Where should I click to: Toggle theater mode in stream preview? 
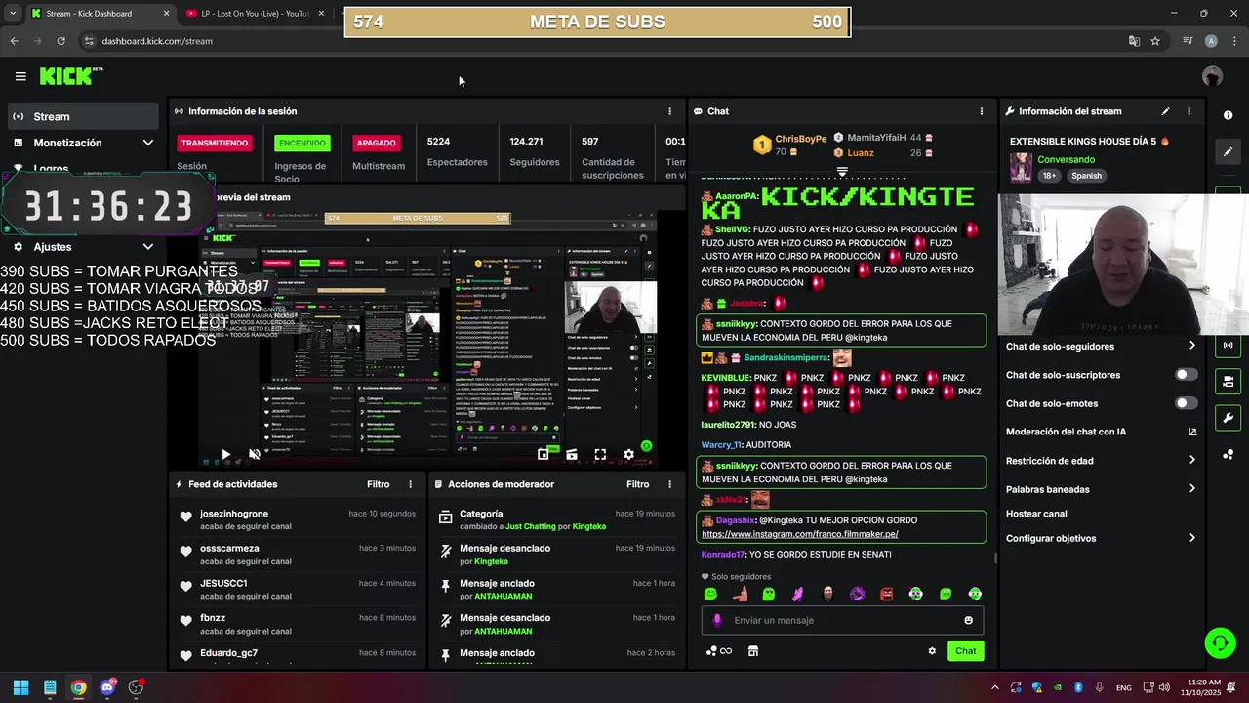(572, 454)
